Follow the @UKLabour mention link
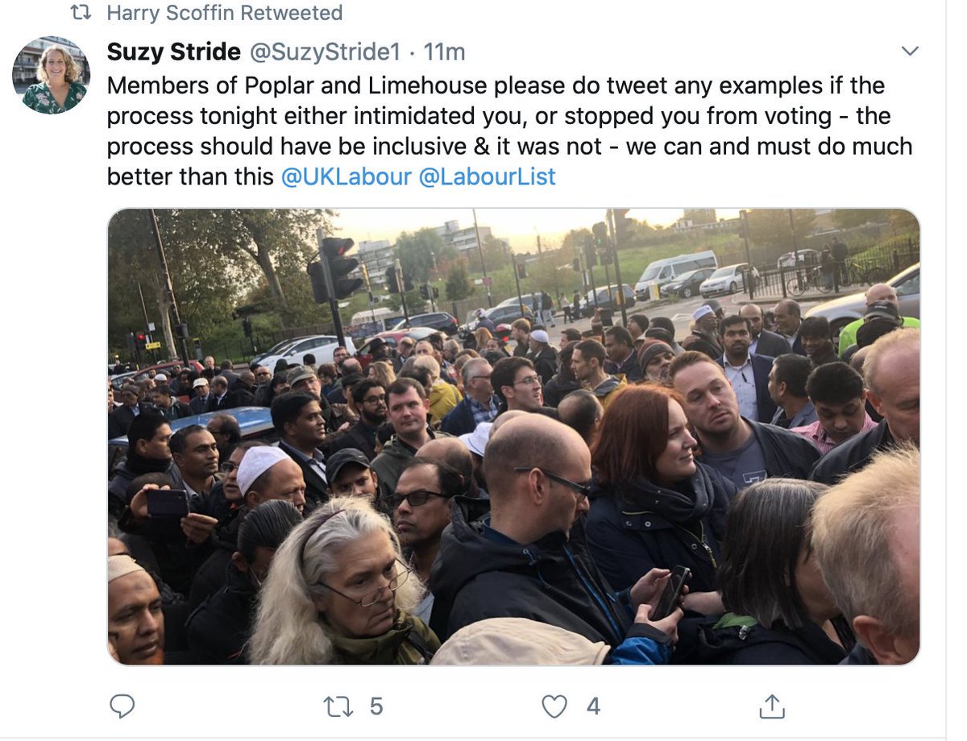 point(347,176)
